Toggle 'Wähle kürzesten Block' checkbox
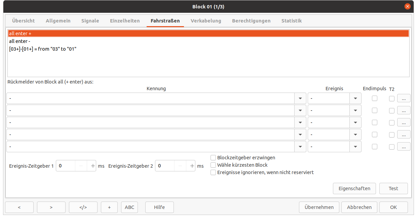The height and width of the screenshot is (218, 417). point(213,165)
